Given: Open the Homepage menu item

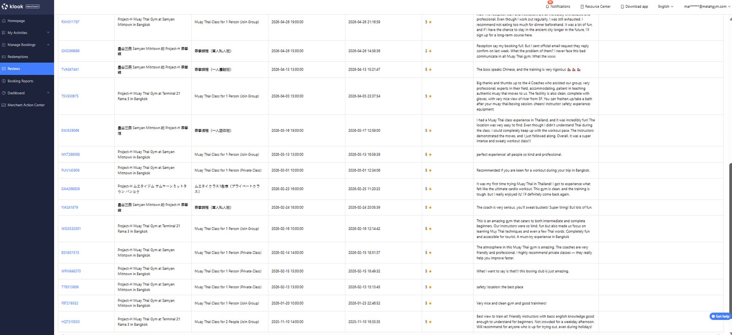Looking at the screenshot, I should click(x=27, y=21).
